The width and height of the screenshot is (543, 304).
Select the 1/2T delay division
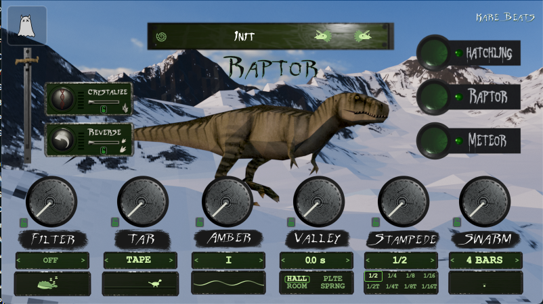click(x=373, y=286)
